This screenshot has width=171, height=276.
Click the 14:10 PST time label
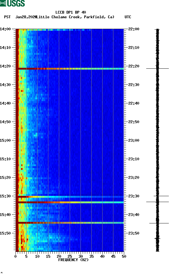coord(5,48)
